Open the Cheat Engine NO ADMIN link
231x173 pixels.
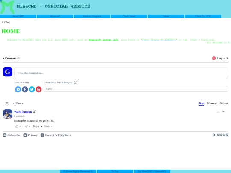(x=159, y=40)
